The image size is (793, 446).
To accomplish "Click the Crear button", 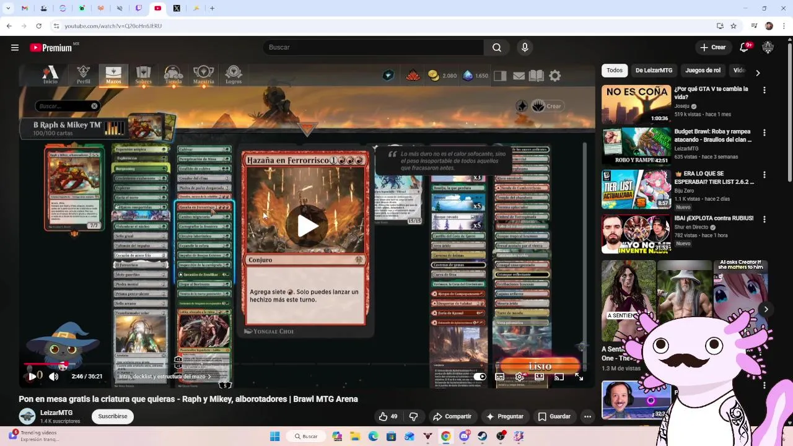I will 712,47.
